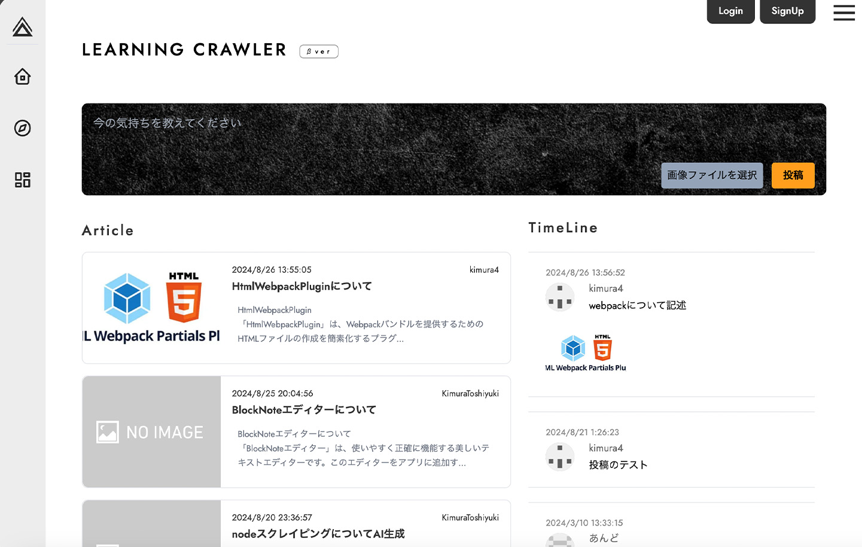The width and height of the screenshot is (862, 547).
Task: Click the triangle logo icon in sidebar
Action: [x=22, y=26]
